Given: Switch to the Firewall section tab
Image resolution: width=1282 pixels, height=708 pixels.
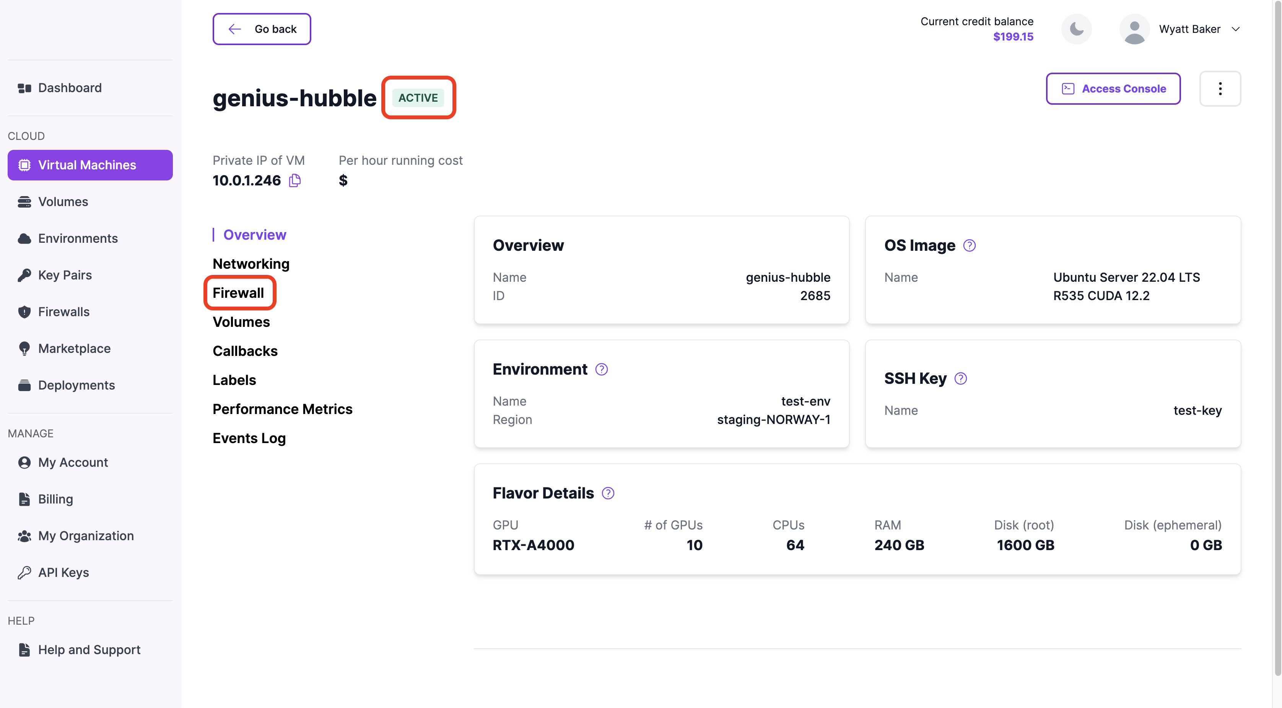Looking at the screenshot, I should pos(238,292).
